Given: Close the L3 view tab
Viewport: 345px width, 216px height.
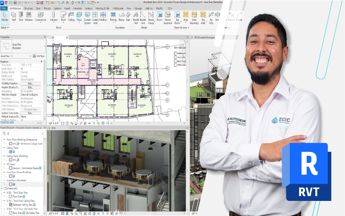Looking at the screenshot, I should (x=67, y=38).
